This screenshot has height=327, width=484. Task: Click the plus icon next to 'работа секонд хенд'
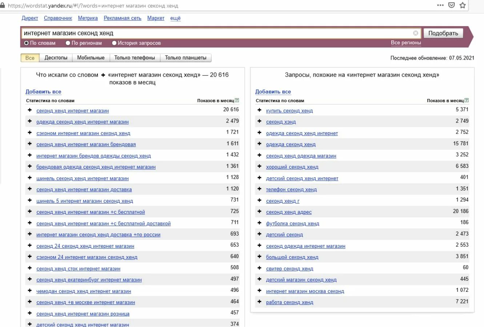coord(259,302)
